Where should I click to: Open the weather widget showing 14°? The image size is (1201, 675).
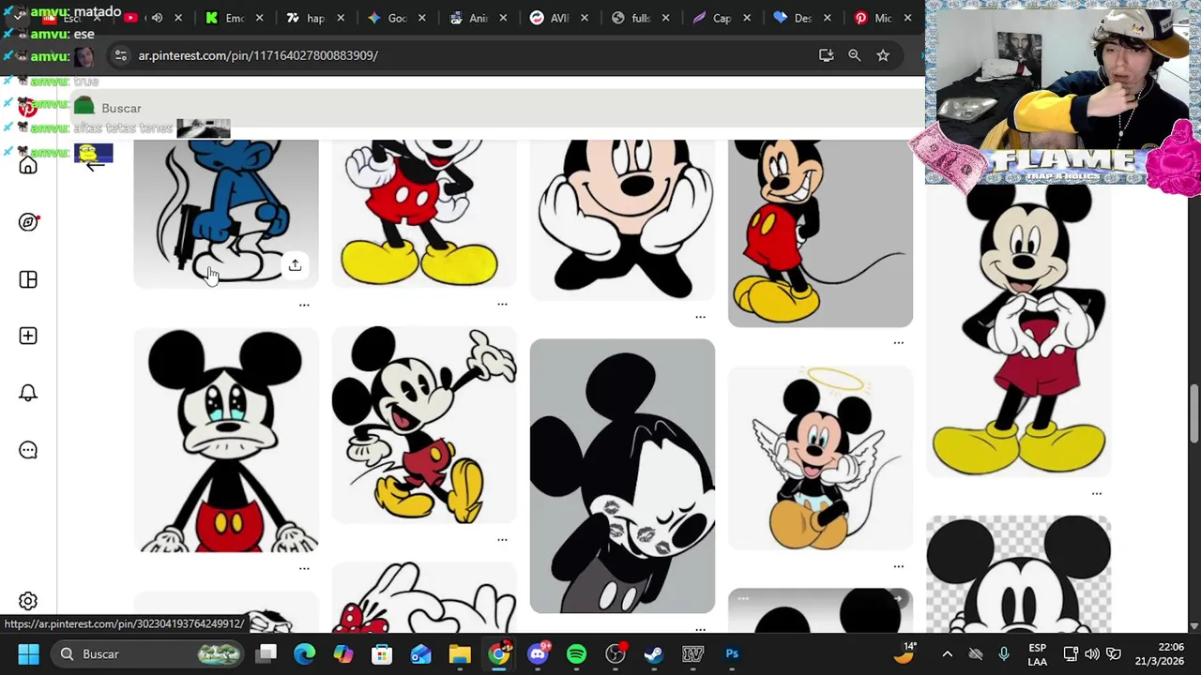click(905, 652)
